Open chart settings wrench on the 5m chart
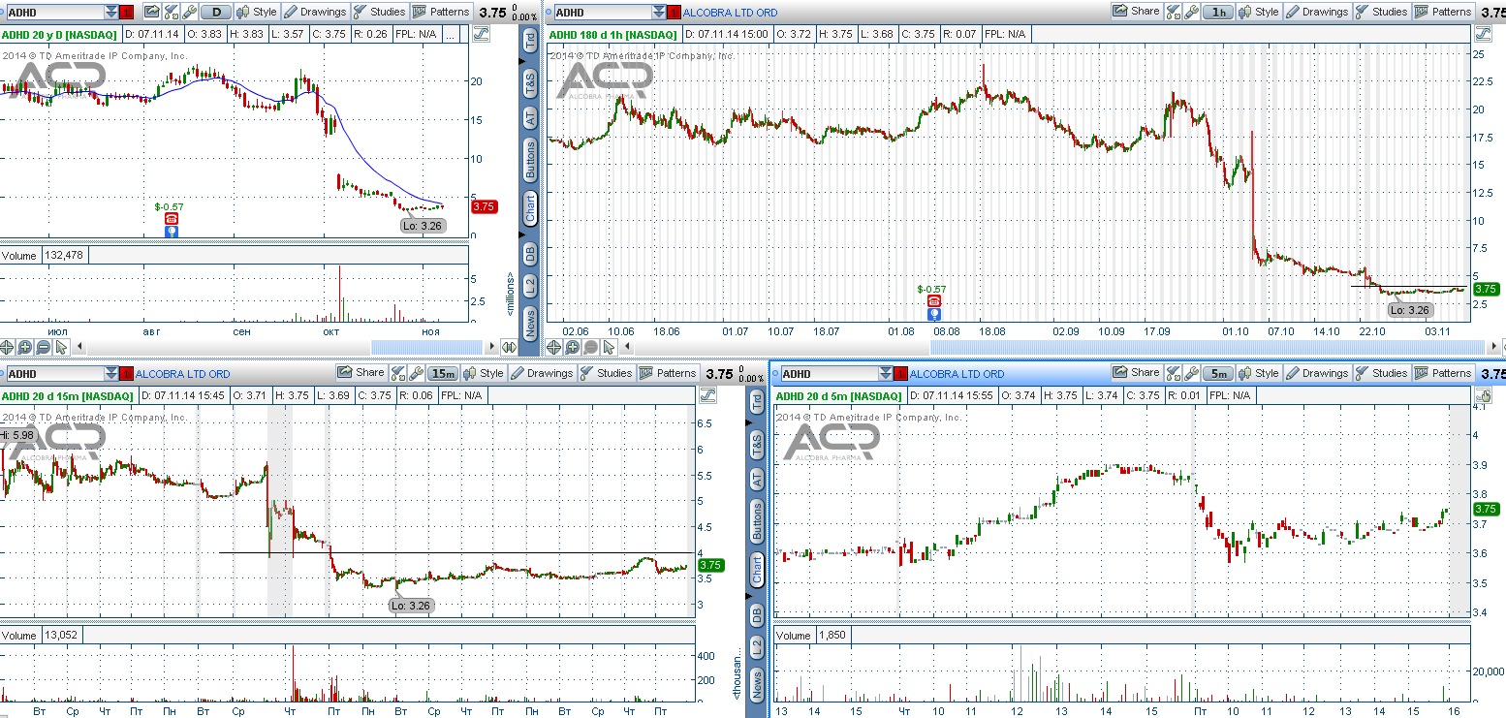The image size is (1506, 718). (1192, 373)
